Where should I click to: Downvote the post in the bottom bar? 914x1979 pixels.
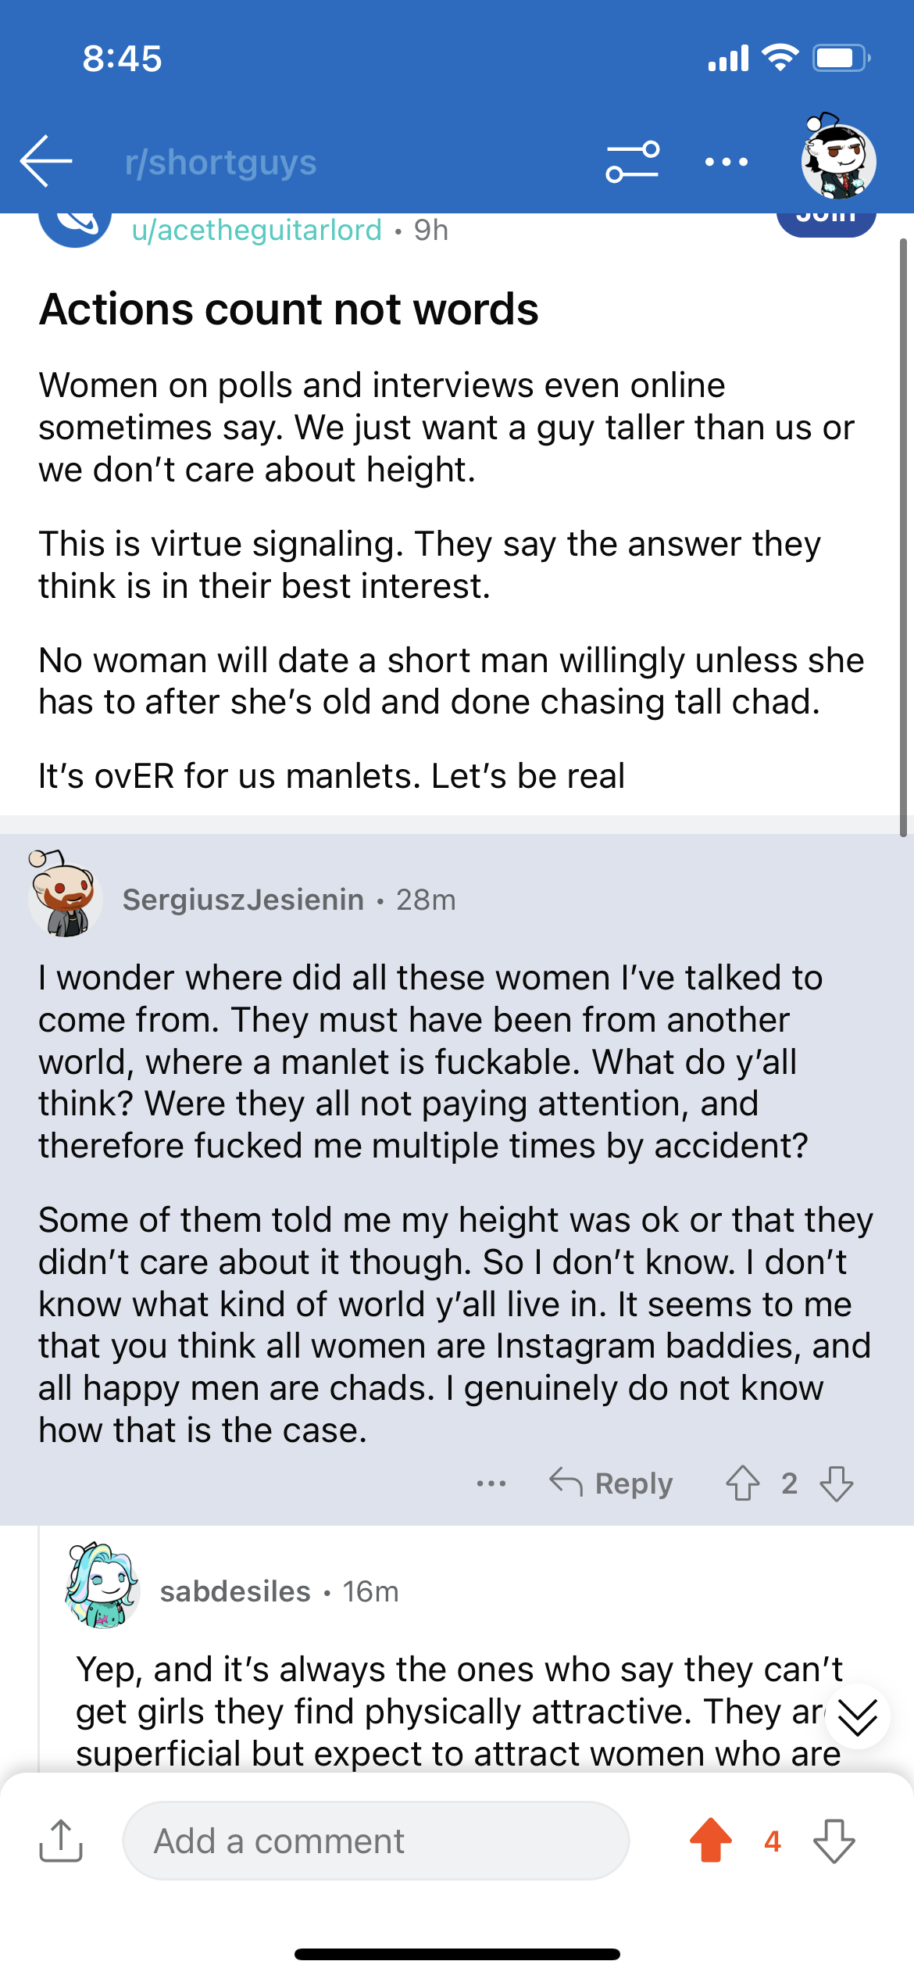click(834, 1841)
